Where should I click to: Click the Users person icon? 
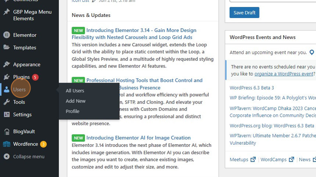click(x=7, y=89)
